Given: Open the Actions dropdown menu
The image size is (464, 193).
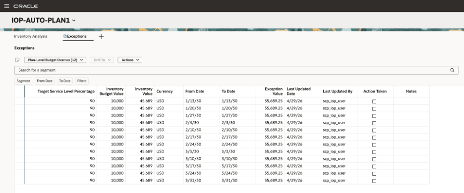Looking at the screenshot, I should [130, 60].
